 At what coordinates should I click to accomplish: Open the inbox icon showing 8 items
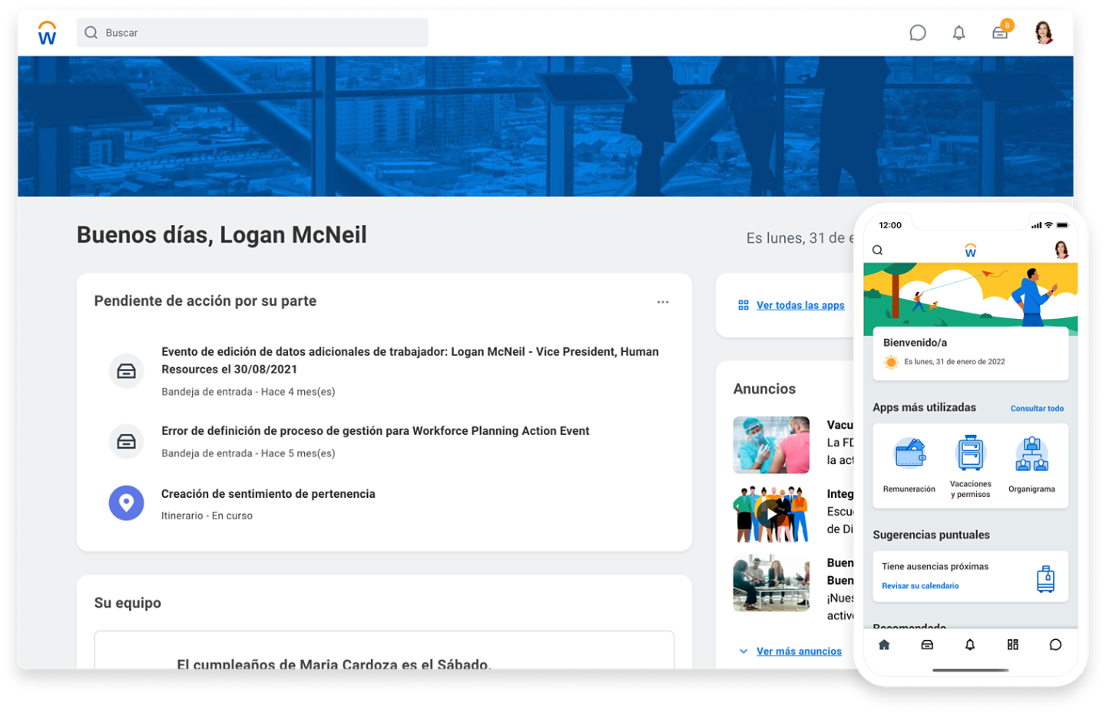coord(1000,32)
